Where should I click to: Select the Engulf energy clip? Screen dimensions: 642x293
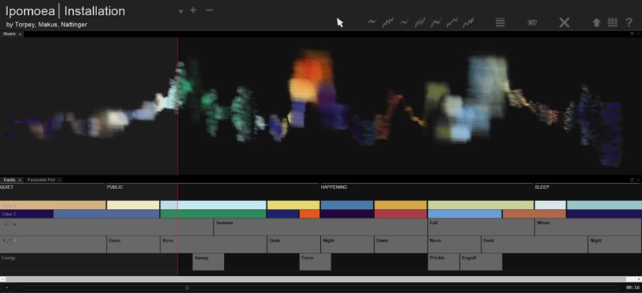[x=481, y=262]
